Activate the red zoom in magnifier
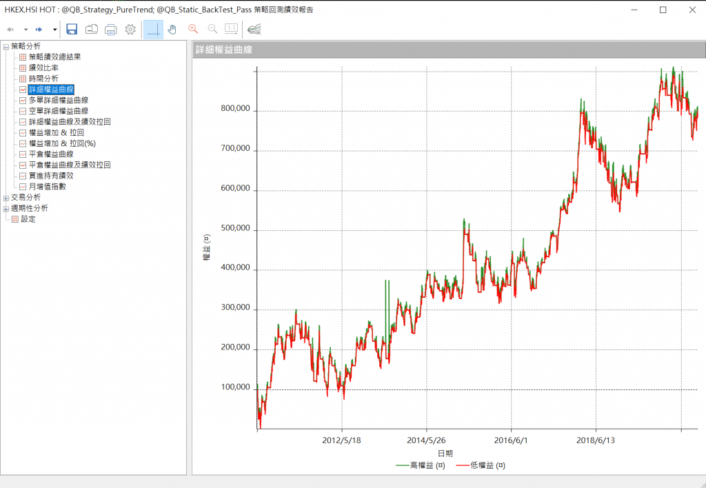This screenshot has height=488, width=706. (x=193, y=29)
